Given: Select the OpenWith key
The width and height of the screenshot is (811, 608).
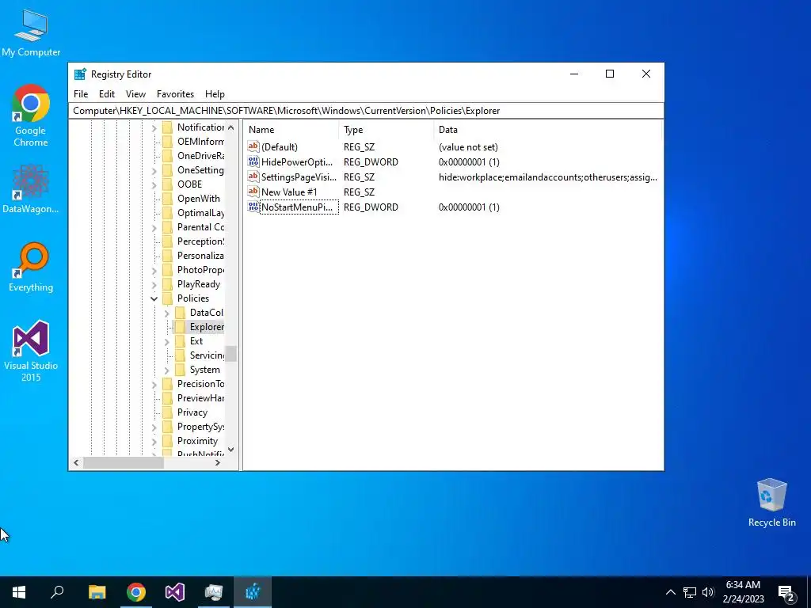Looking at the screenshot, I should [199, 199].
